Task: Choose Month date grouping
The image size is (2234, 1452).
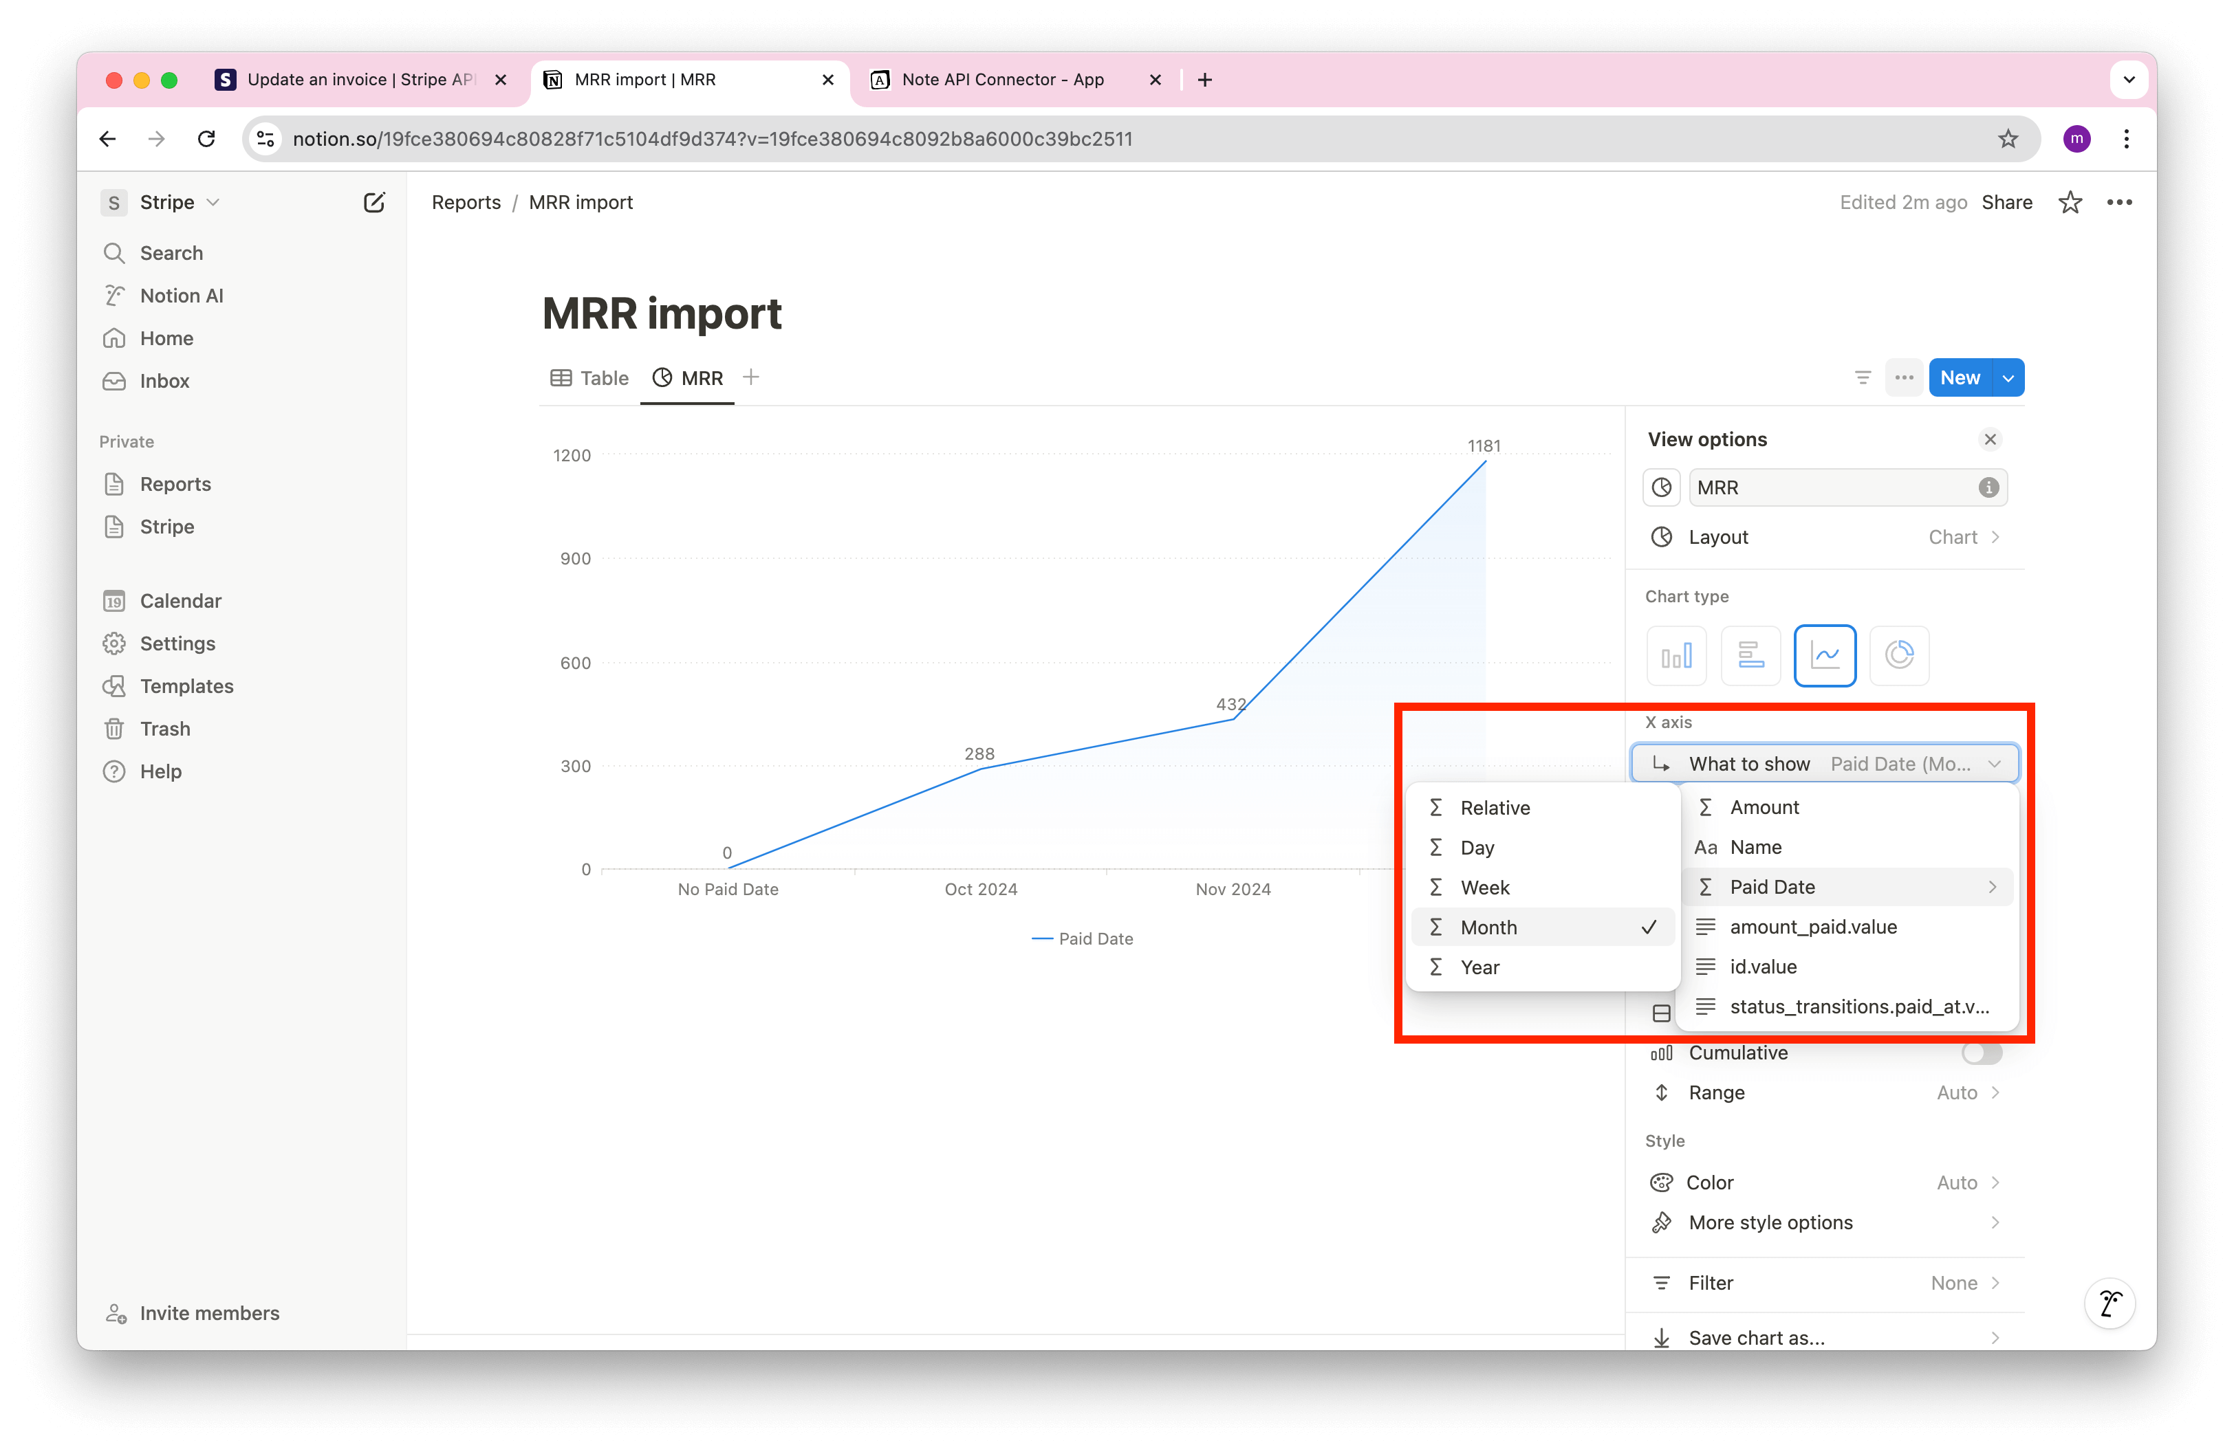Action: click(1543, 927)
